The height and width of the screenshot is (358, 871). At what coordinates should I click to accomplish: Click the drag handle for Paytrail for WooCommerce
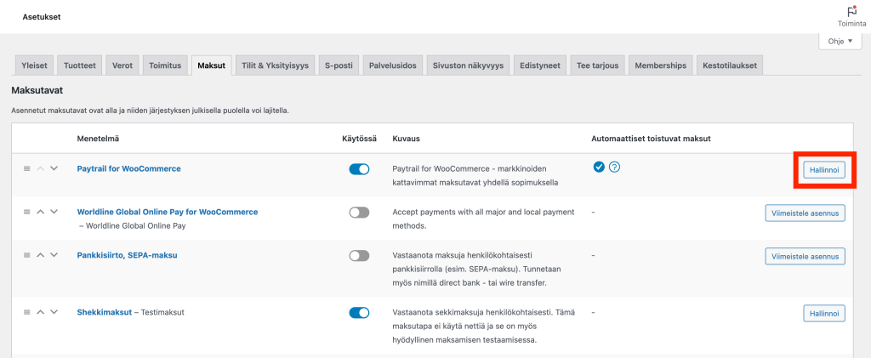26,168
